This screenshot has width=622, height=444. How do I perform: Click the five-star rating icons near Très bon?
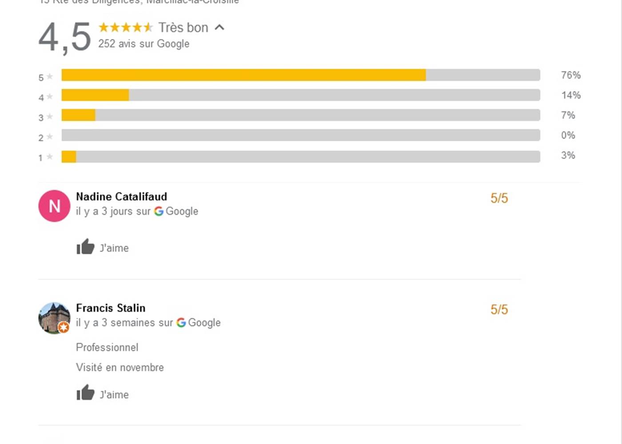point(125,28)
